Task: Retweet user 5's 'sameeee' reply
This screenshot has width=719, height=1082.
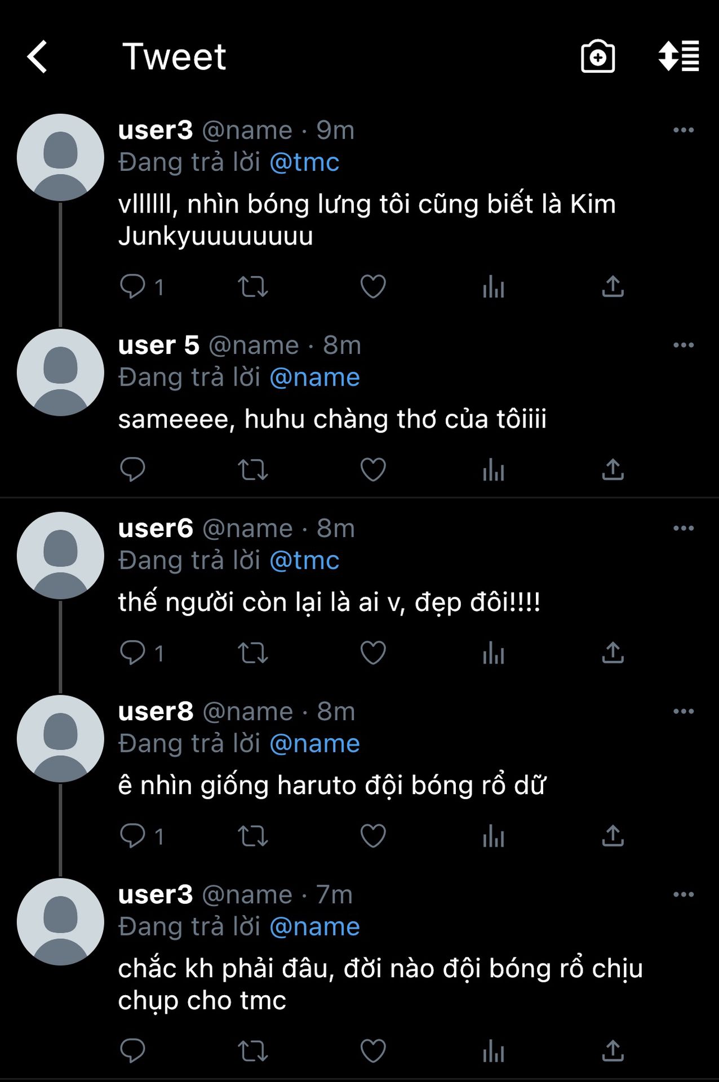Action: (252, 469)
